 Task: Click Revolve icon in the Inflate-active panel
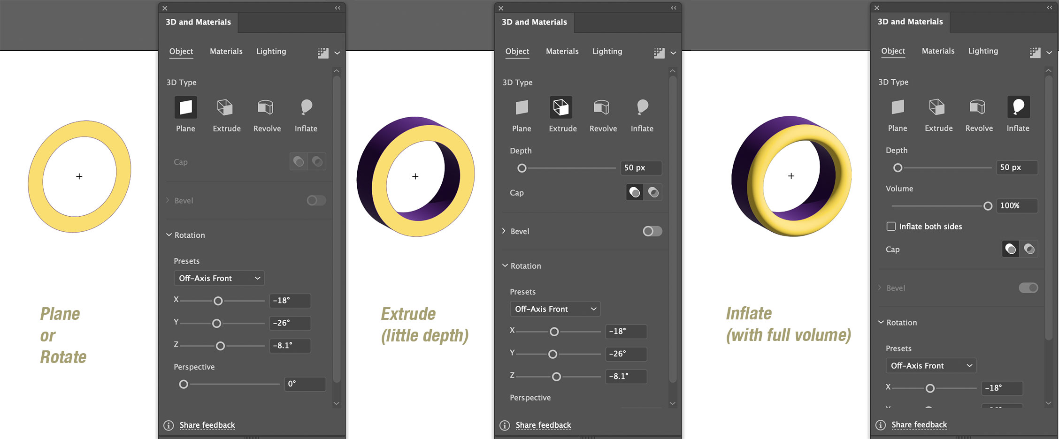[x=978, y=107]
